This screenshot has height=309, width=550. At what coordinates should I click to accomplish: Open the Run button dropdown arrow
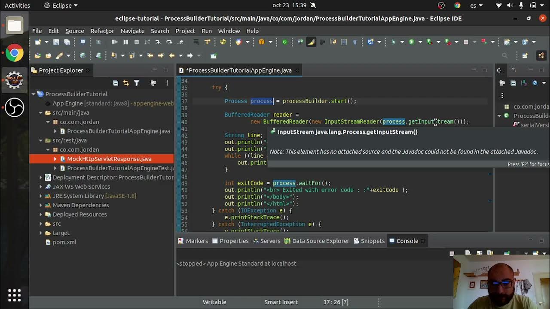(420, 42)
